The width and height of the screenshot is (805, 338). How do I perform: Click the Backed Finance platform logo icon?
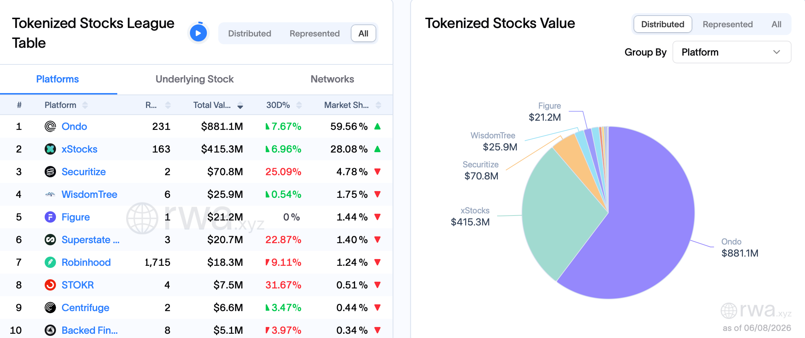(50, 330)
